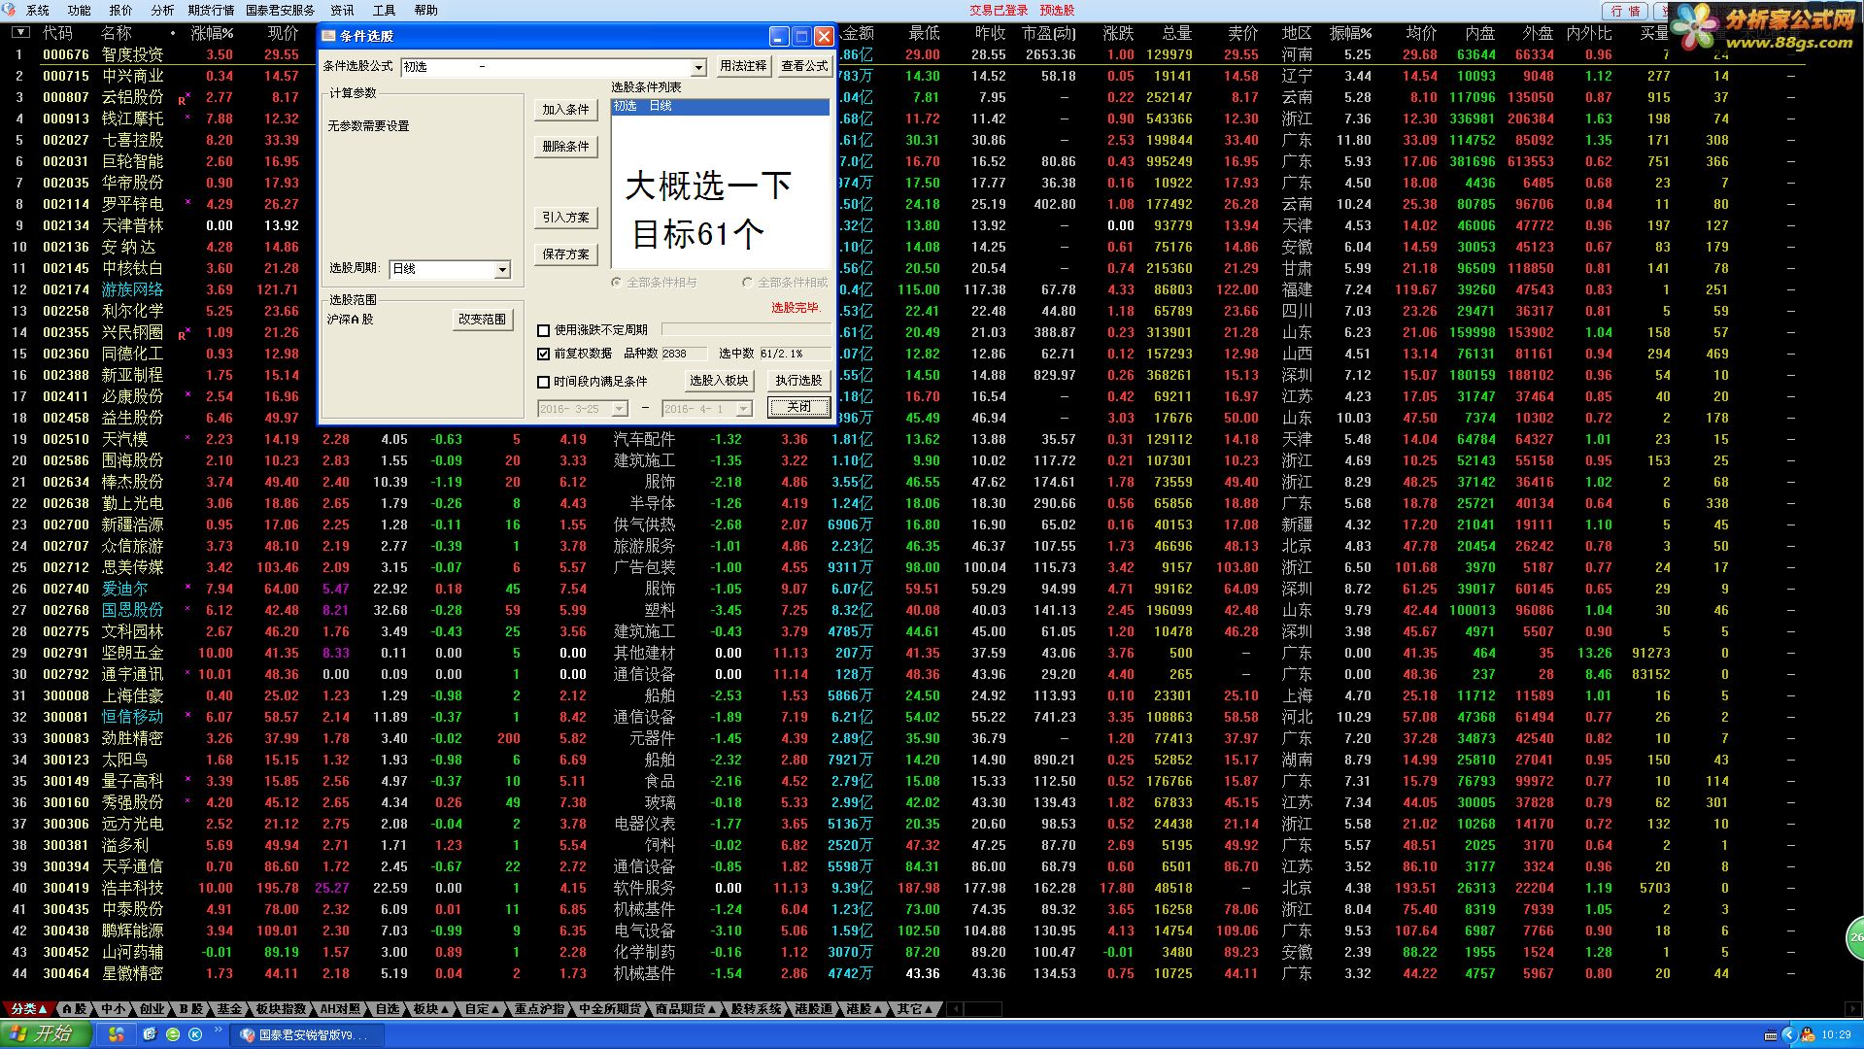Toggle 使用涨跌不定周期 checkbox
Viewport: 1864px width, 1049px height.
[x=544, y=330]
